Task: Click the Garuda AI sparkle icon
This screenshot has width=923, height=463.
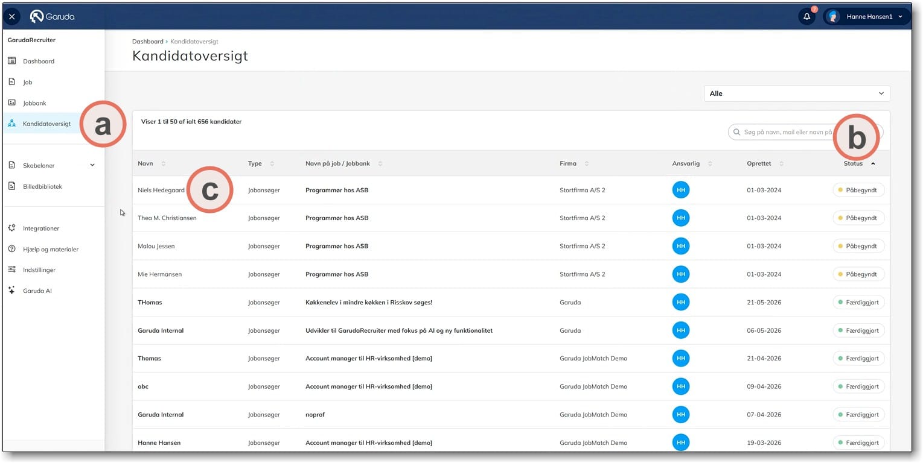Action: tap(11, 291)
